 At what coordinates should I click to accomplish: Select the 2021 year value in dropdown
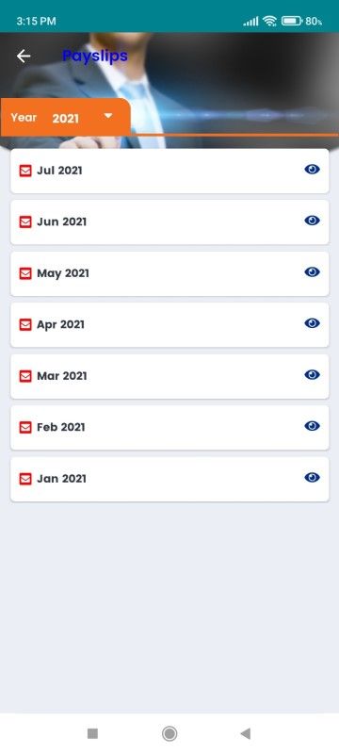pyautogui.click(x=65, y=119)
